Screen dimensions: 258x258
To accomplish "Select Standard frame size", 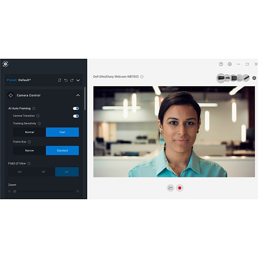I will tap(62, 151).
